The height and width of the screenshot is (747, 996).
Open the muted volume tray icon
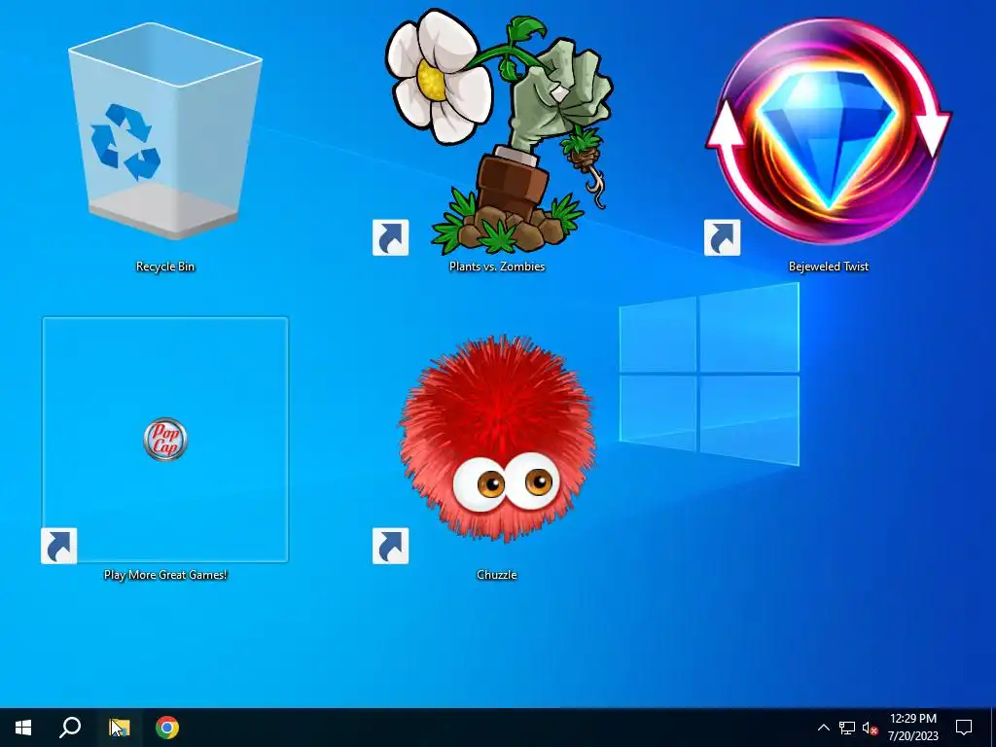[870, 728]
